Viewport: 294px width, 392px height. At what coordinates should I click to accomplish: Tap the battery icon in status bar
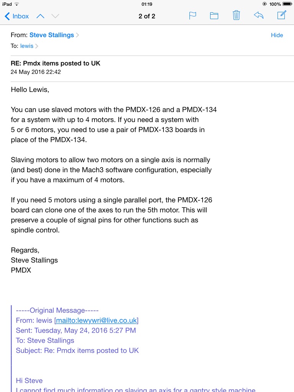[287, 4]
